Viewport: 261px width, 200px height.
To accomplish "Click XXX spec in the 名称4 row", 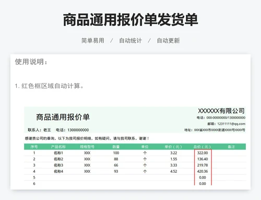I will coord(87,171).
